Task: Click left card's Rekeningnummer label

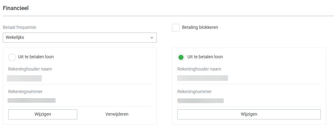Action: click(25, 92)
